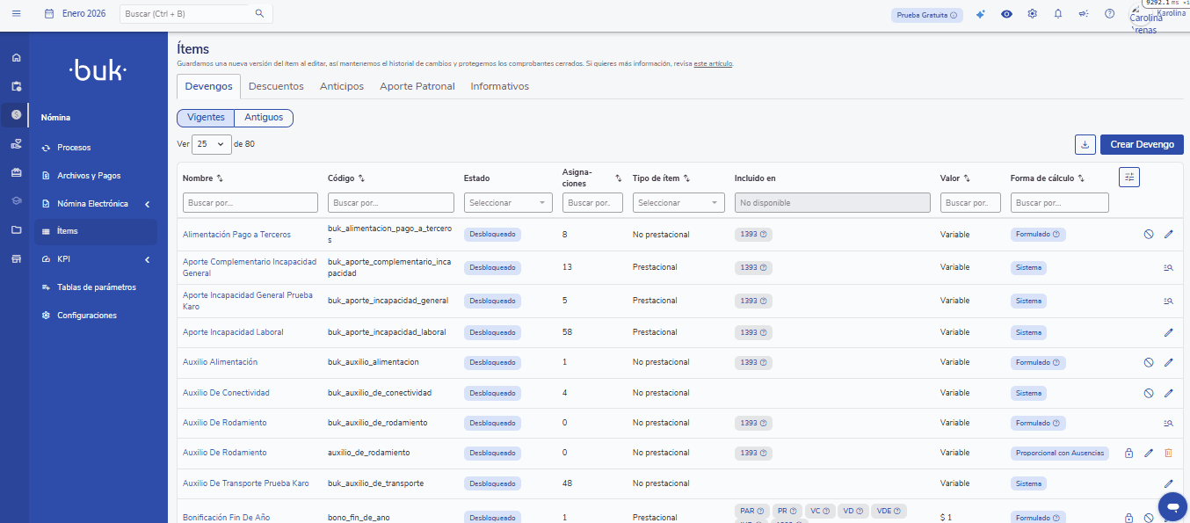
Task: Open the column settings filter icon
Action: click(1129, 178)
